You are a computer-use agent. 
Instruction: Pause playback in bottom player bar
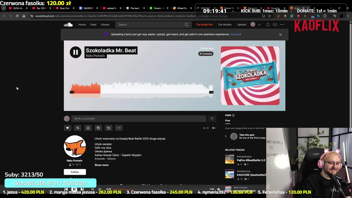point(74,189)
